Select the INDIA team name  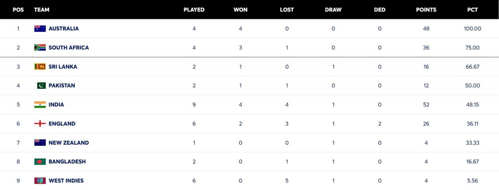click(56, 105)
